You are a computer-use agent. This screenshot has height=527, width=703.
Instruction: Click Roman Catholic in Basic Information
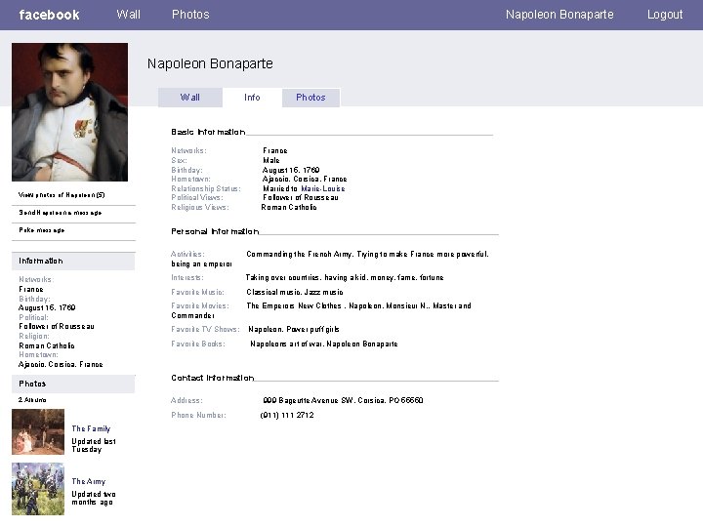click(289, 208)
